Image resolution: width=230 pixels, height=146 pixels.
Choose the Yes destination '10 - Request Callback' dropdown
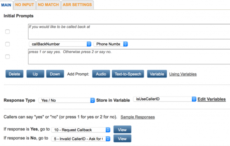[81, 130]
